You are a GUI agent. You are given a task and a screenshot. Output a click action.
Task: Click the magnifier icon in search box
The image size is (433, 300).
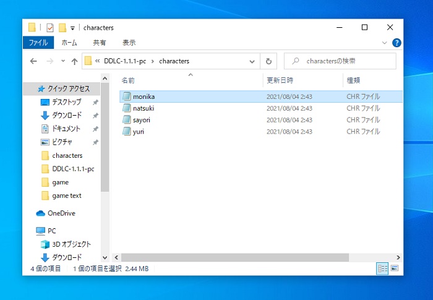coord(296,61)
